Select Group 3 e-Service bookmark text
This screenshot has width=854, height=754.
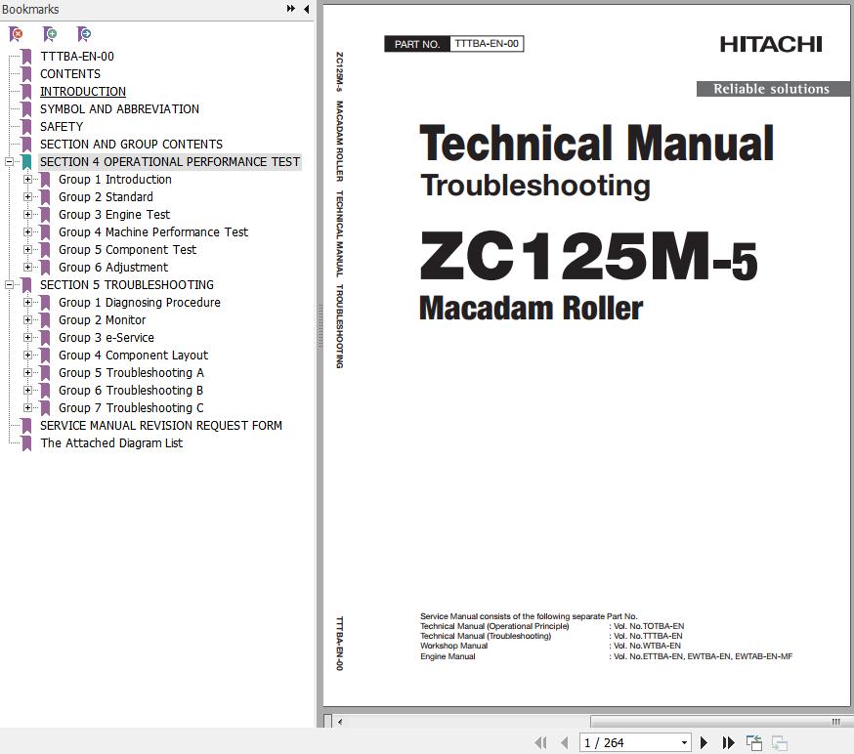click(107, 338)
